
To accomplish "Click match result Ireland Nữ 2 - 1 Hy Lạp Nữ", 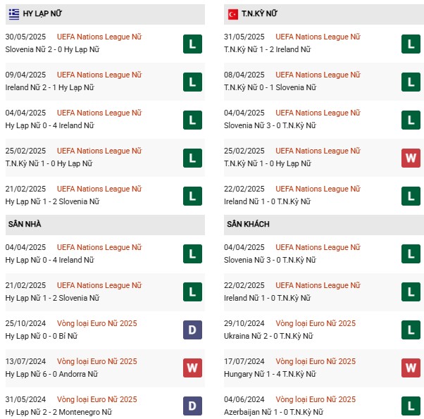I will coord(50,87).
